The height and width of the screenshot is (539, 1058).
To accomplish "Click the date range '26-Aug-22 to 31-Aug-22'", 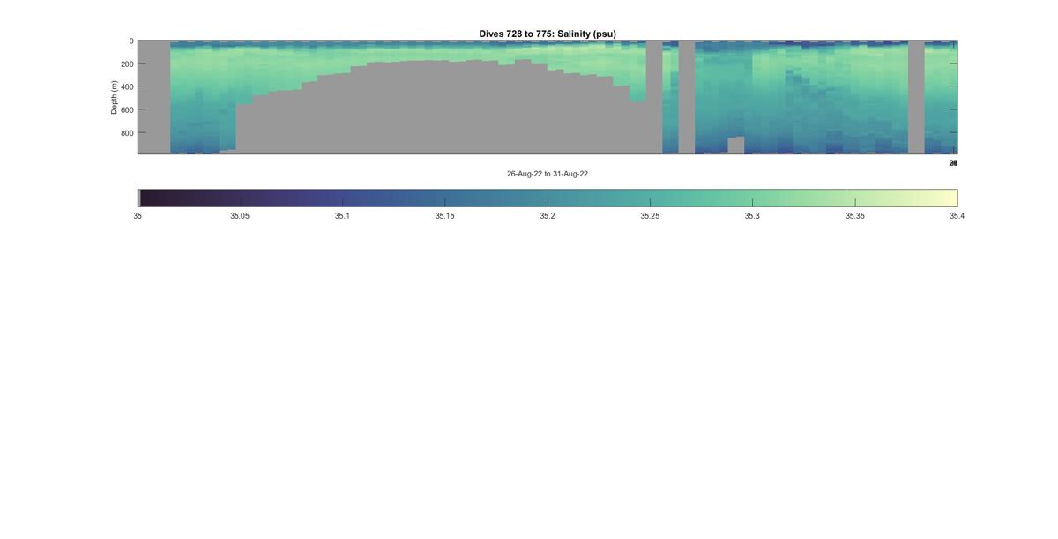I will click(x=548, y=174).
